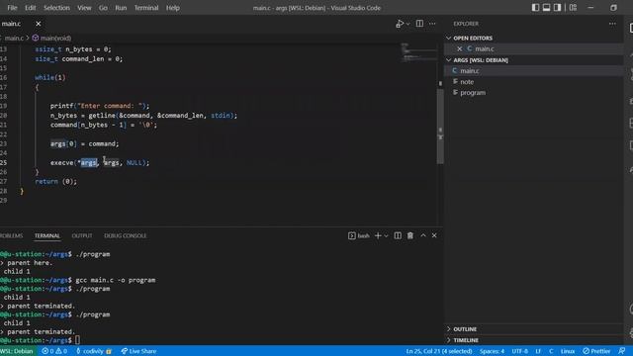Viewport: 633px width, 356px height.
Task: Click the main(void) breadcrumb symbol
Action: click(x=51, y=38)
